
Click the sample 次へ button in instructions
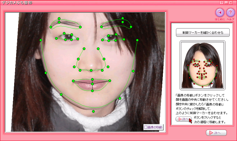[x=183, y=119]
